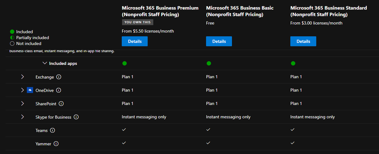This screenshot has height=154, width=379.
Task: Expand the Skype for Business row
Action: [x=22, y=117]
